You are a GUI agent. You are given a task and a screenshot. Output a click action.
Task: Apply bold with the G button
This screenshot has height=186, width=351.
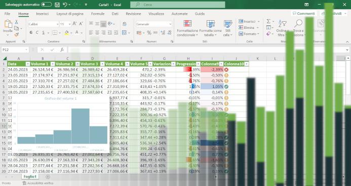click(x=31, y=32)
